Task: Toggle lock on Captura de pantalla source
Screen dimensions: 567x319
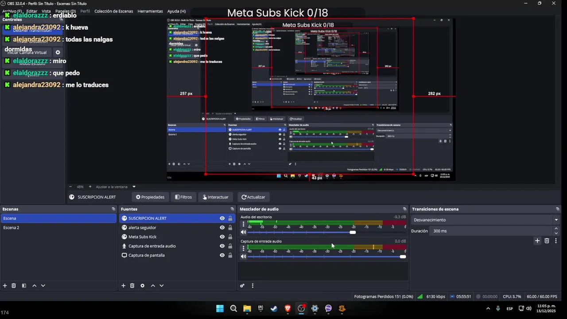Action: coord(230,255)
